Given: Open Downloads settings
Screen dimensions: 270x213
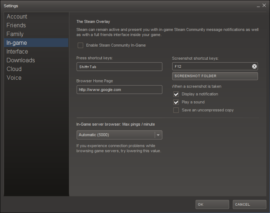Looking at the screenshot, I should coord(36,60).
